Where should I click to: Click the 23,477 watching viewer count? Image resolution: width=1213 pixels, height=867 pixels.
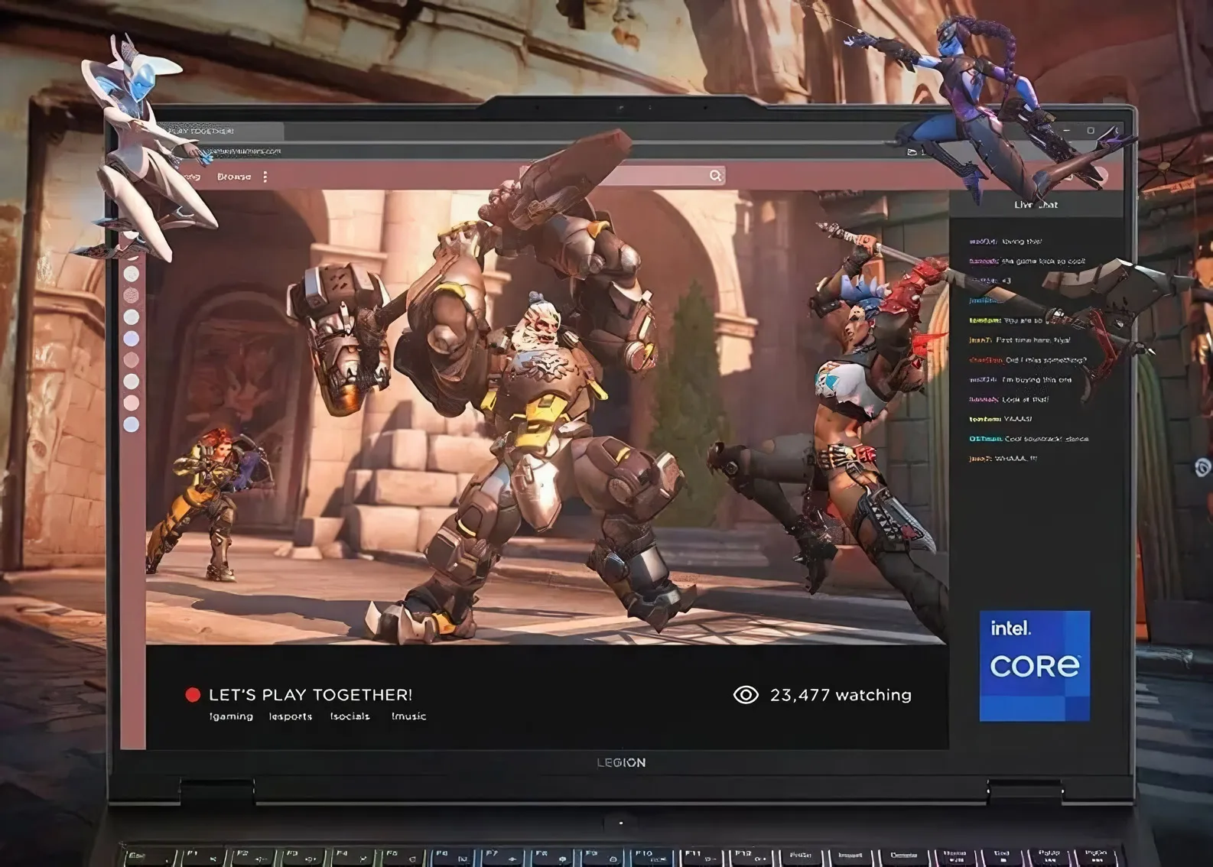point(841,695)
